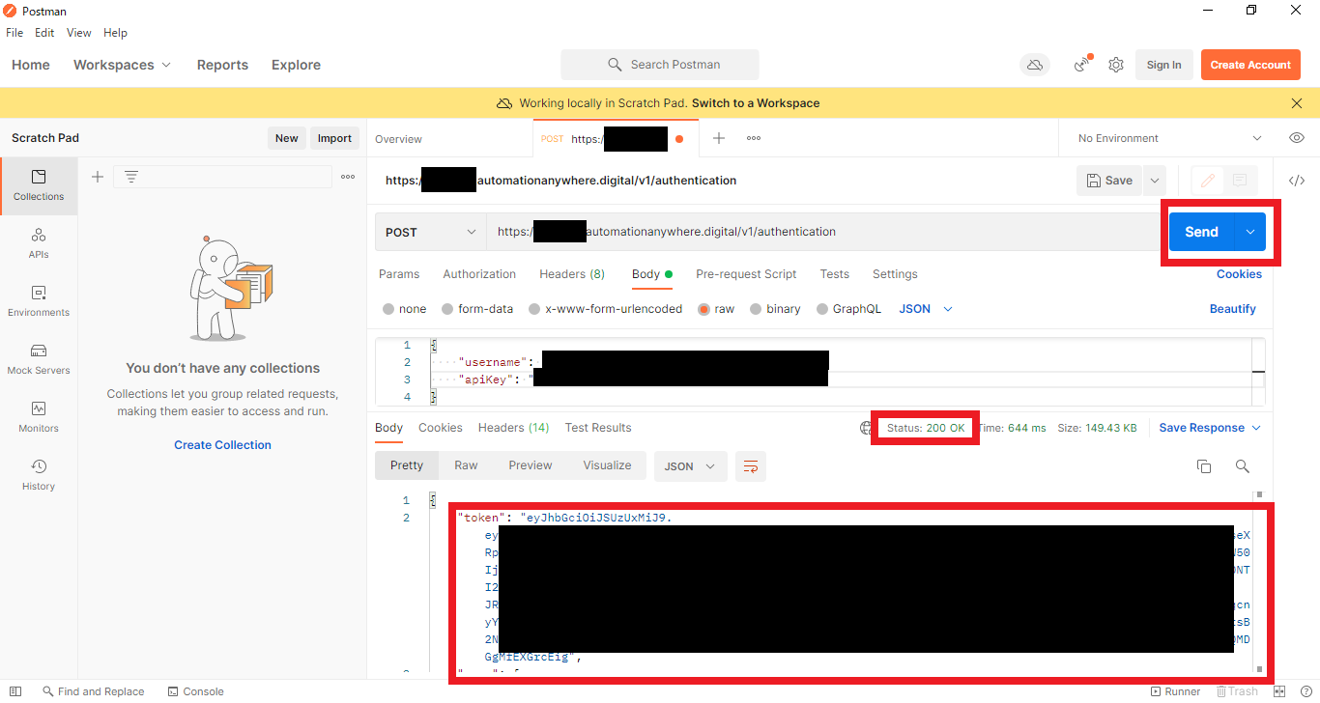Screen dimensions: 1320x703
Task: Click the plus icon to create collection
Action: pyautogui.click(x=98, y=177)
